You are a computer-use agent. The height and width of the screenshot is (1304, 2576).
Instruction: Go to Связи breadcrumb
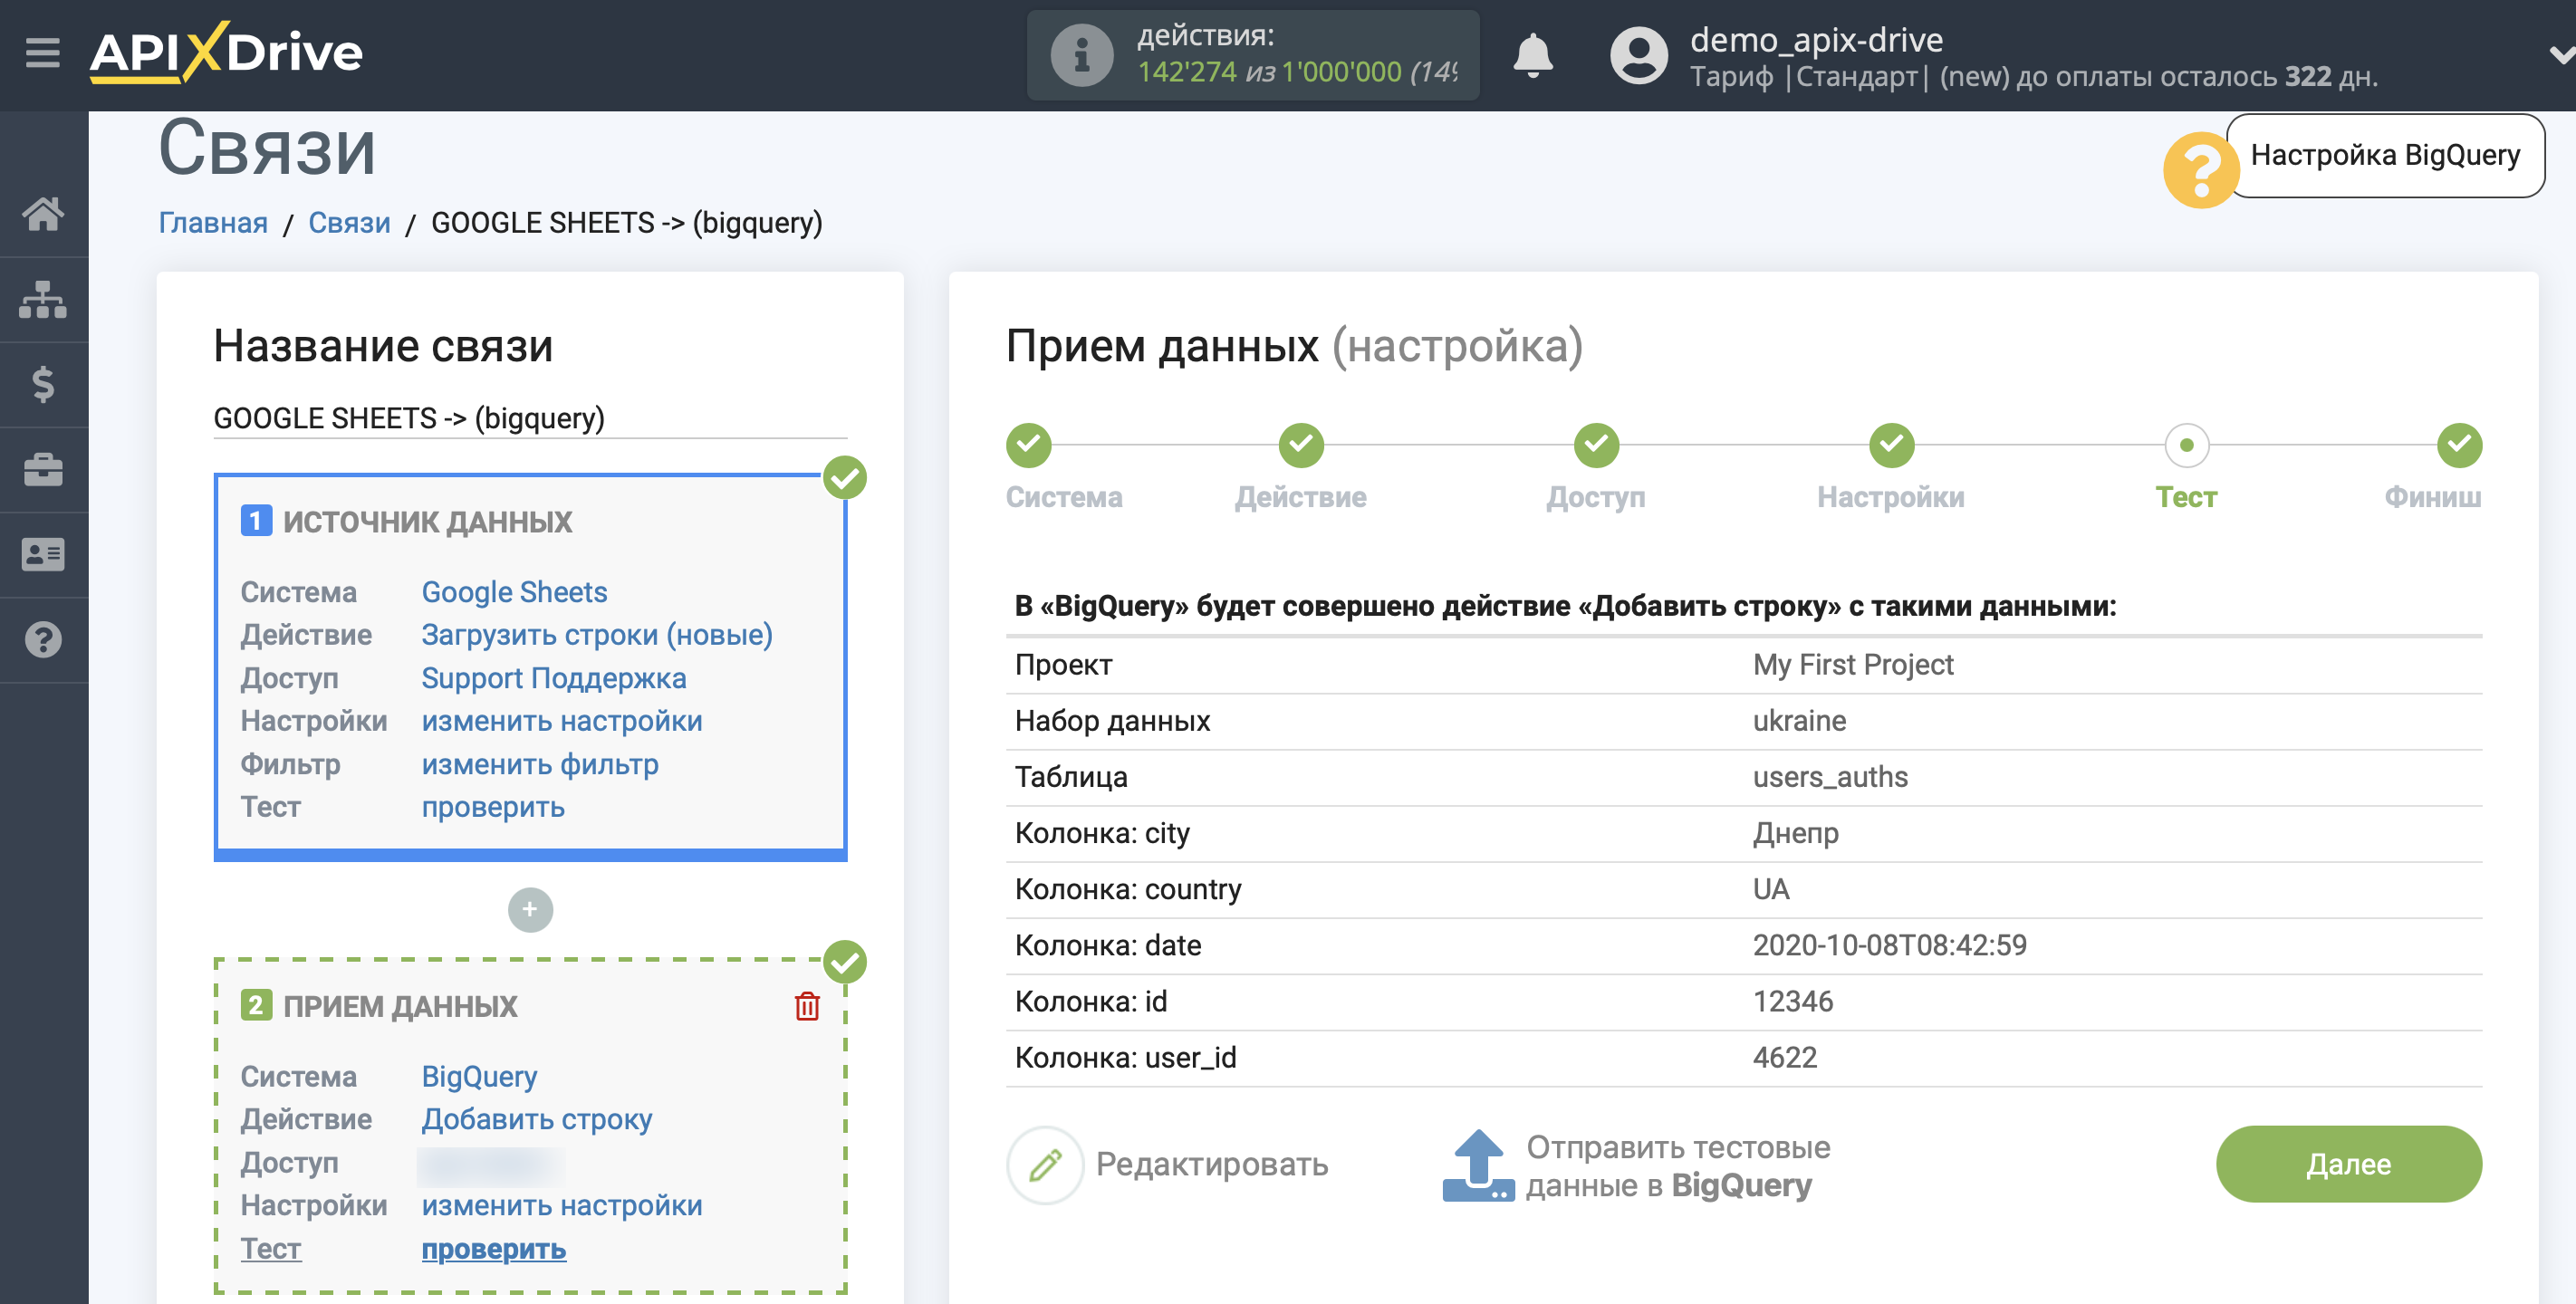pos(349,222)
